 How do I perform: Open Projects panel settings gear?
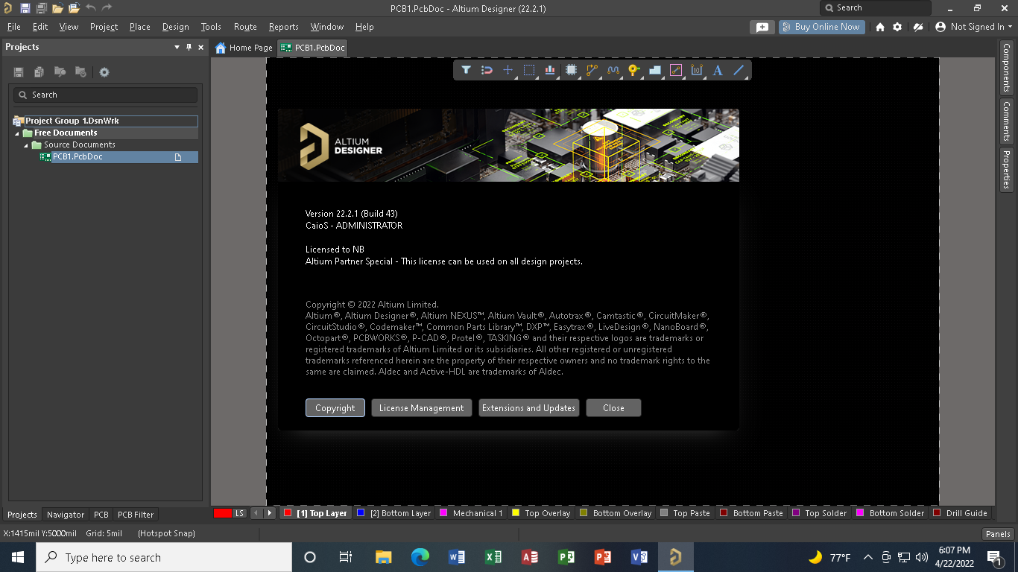click(x=104, y=72)
